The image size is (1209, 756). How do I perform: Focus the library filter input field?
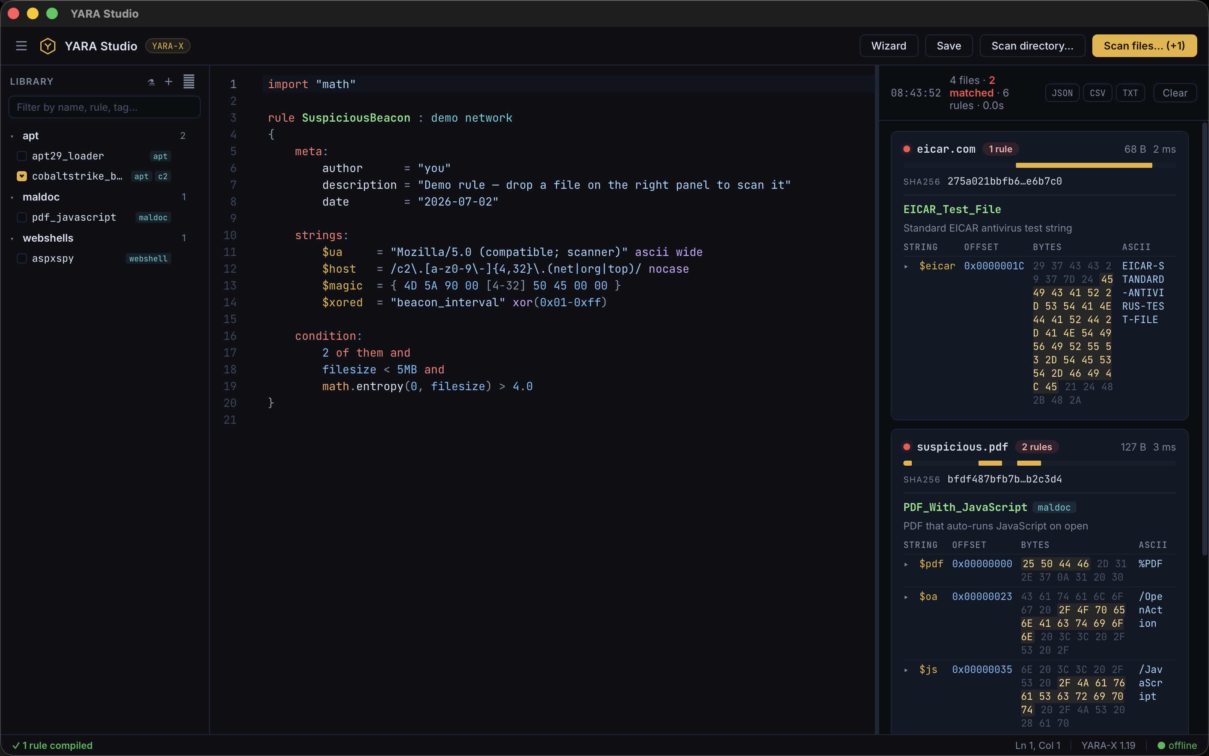pos(105,107)
